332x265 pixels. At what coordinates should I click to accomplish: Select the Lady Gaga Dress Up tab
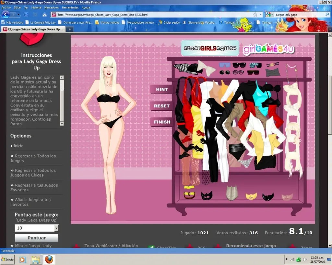point(33,29)
